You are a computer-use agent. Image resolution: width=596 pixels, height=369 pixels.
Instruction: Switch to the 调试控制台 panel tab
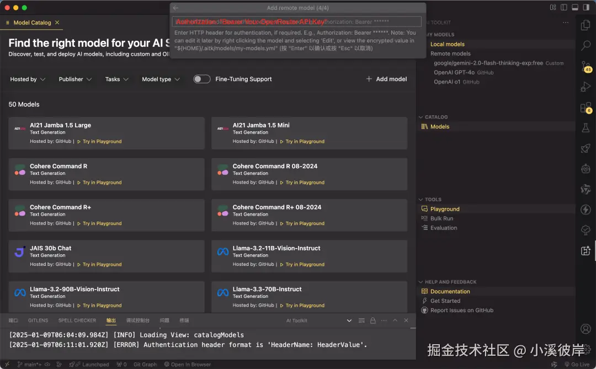tap(137, 320)
